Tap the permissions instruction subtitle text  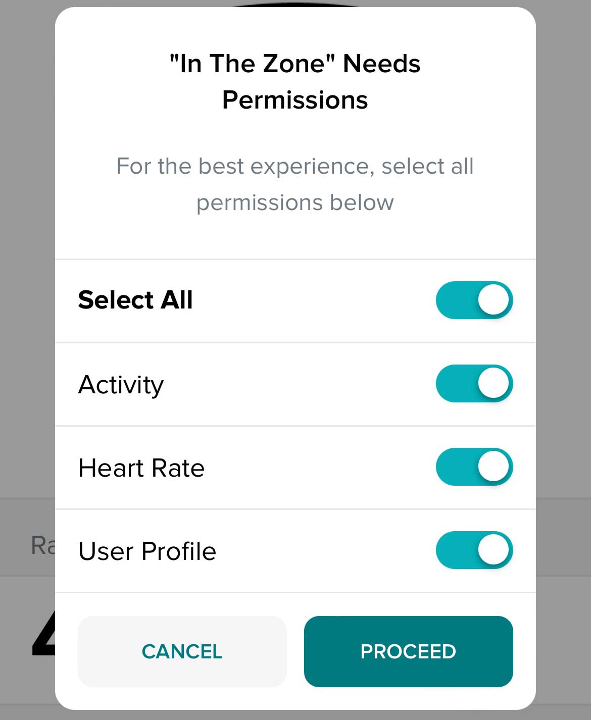pos(294,184)
